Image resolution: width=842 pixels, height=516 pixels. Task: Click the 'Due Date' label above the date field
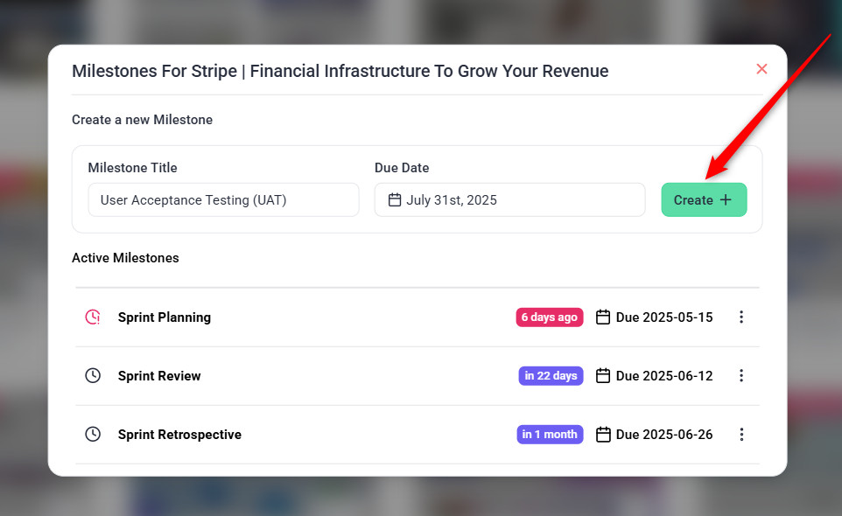click(402, 168)
